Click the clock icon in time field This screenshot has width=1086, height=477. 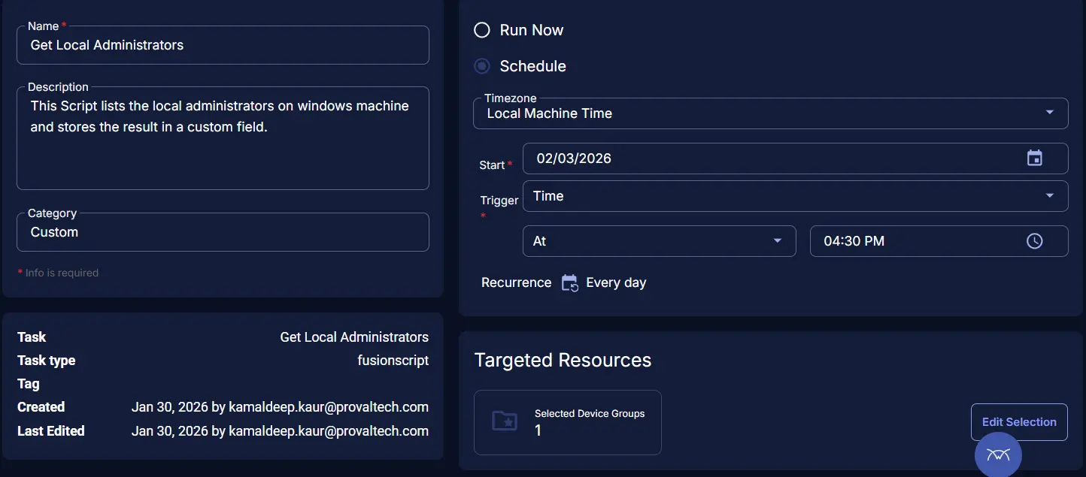tap(1034, 241)
